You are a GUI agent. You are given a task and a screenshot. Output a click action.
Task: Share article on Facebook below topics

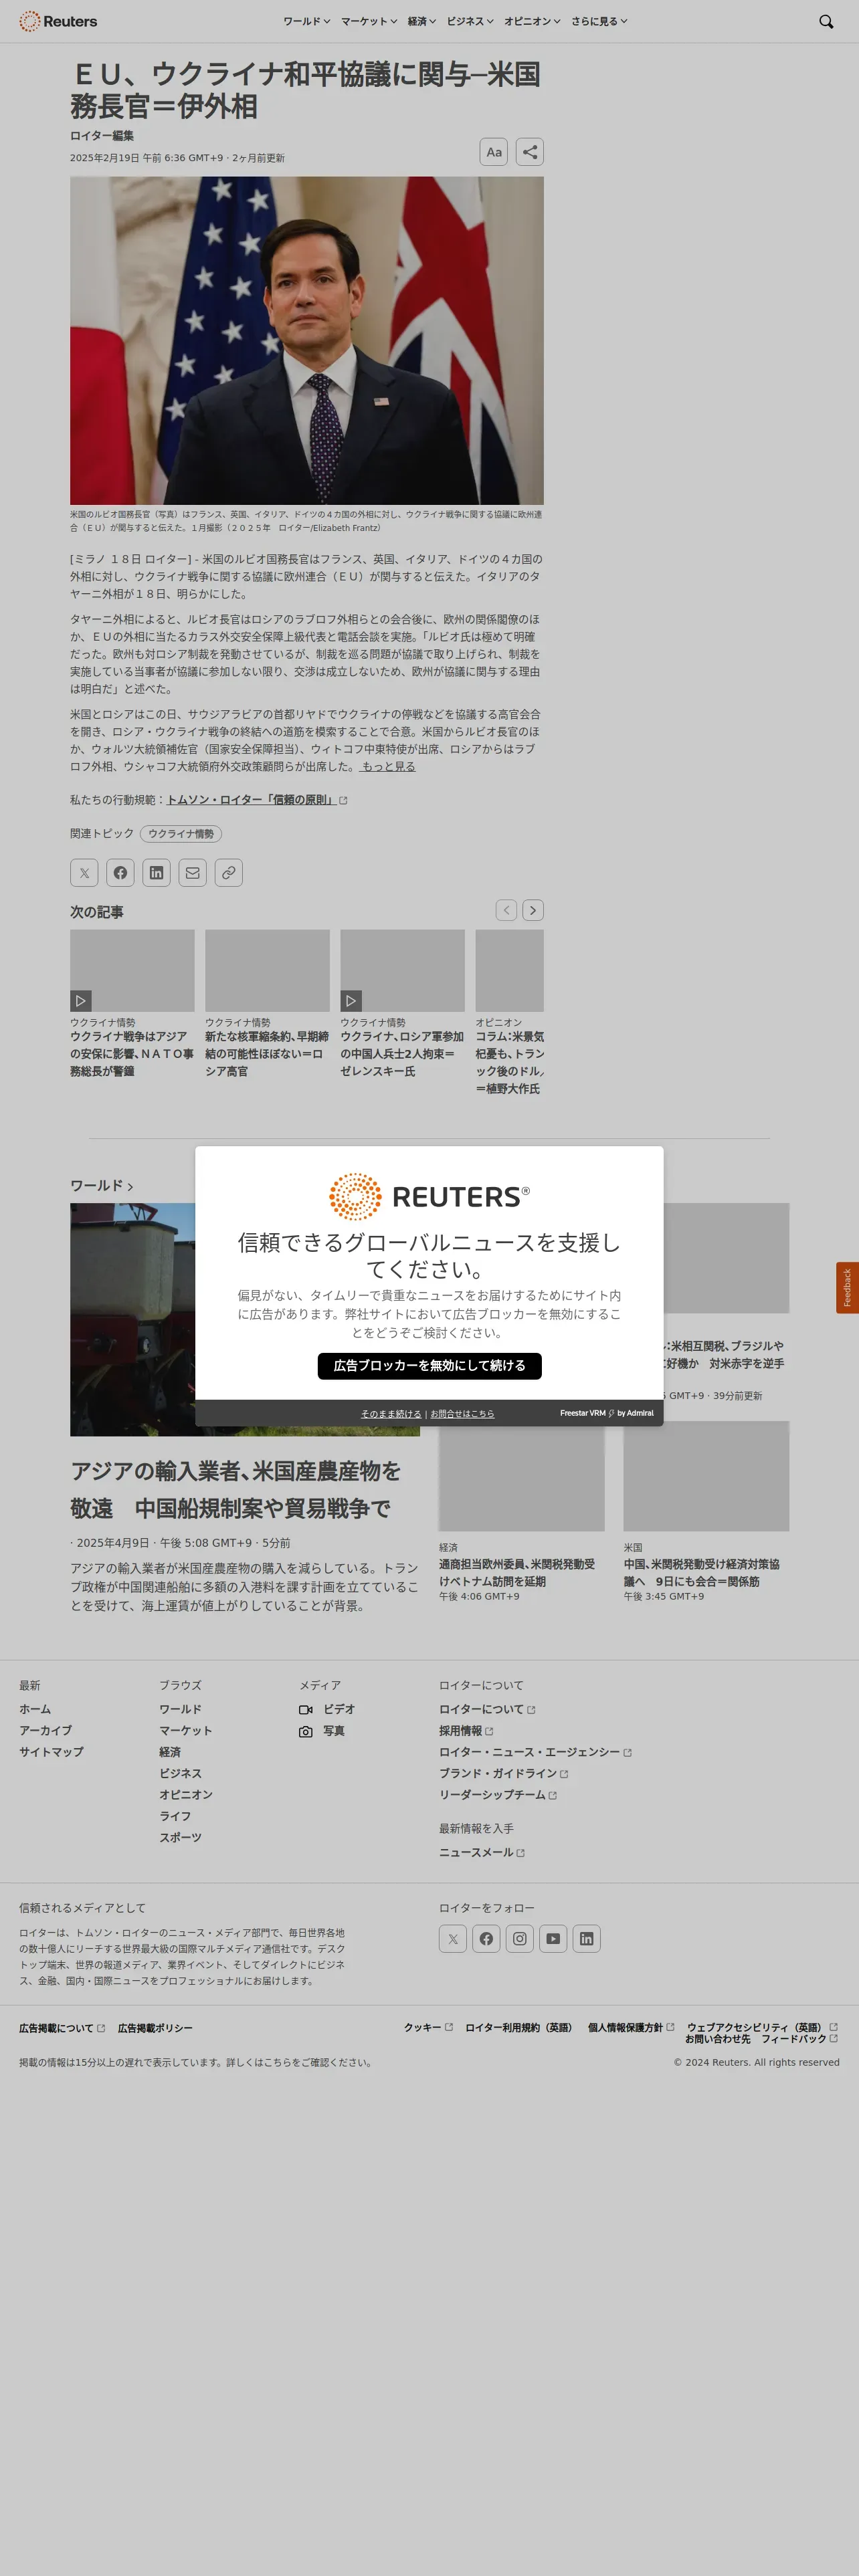(120, 873)
